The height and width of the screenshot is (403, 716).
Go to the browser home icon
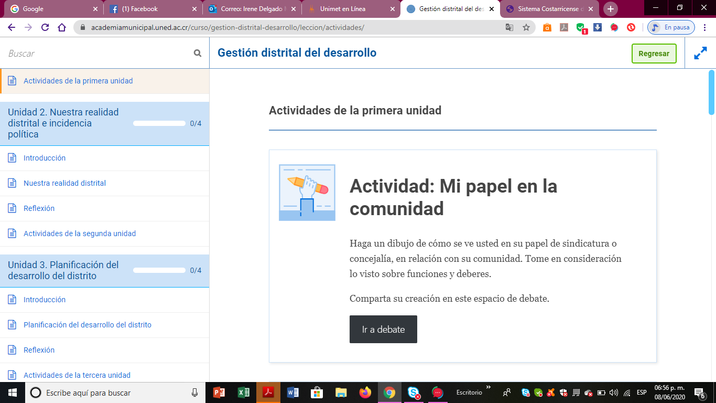62,28
